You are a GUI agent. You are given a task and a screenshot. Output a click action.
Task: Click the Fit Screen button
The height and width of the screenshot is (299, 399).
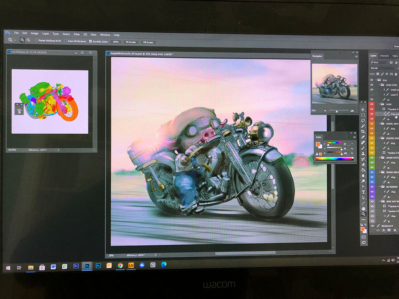(131, 42)
